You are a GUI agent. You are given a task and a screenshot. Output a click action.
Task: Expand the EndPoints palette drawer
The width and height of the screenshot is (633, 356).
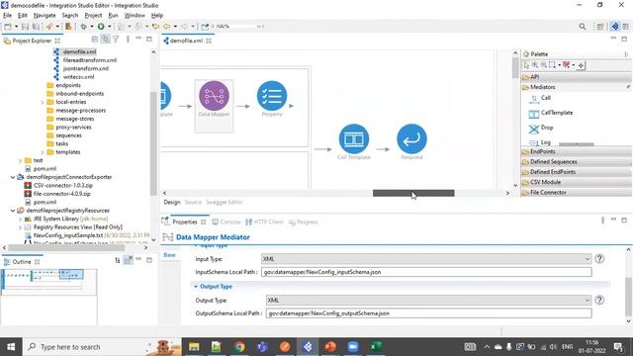tap(576, 151)
